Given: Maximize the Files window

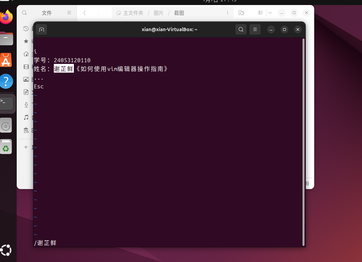Looking at the screenshot, I should (x=294, y=13).
